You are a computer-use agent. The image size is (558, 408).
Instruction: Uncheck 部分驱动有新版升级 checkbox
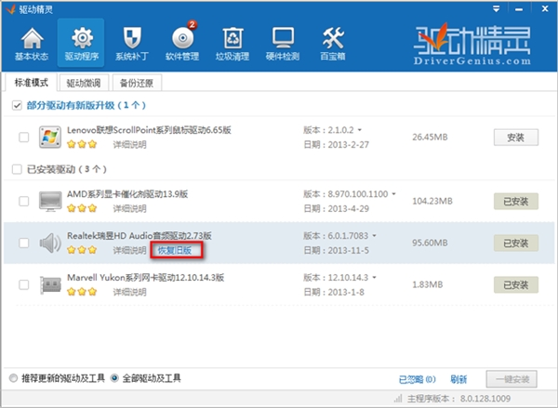click(15, 106)
